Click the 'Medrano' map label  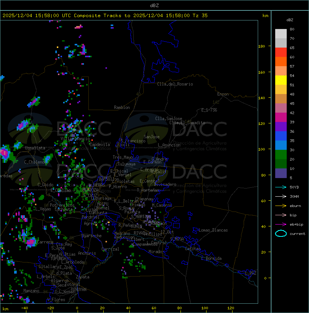click(122, 233)
